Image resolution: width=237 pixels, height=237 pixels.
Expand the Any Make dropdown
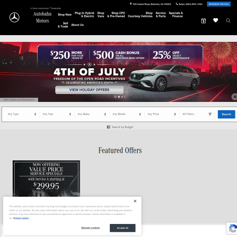tap(92, 114)
